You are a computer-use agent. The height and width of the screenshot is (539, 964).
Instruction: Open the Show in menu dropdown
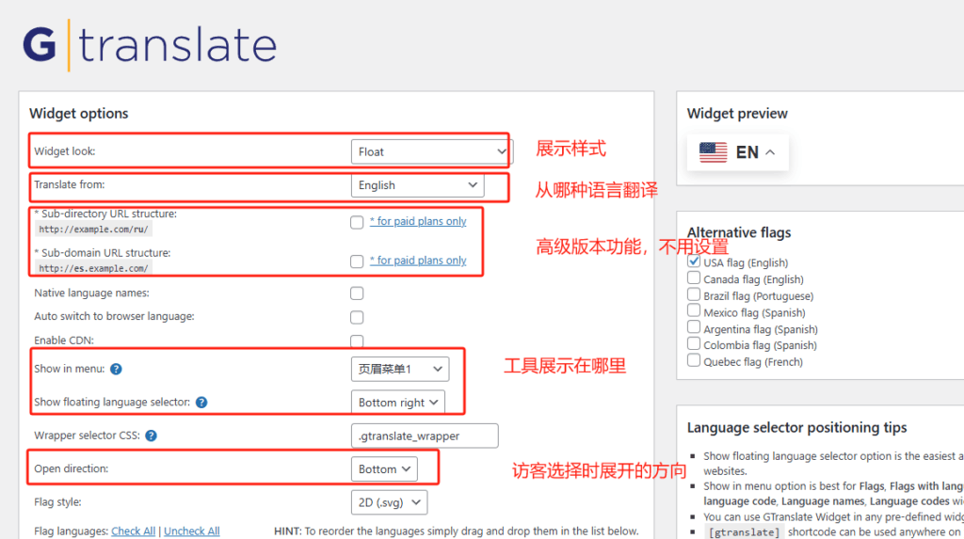click(x=399, y=369)
